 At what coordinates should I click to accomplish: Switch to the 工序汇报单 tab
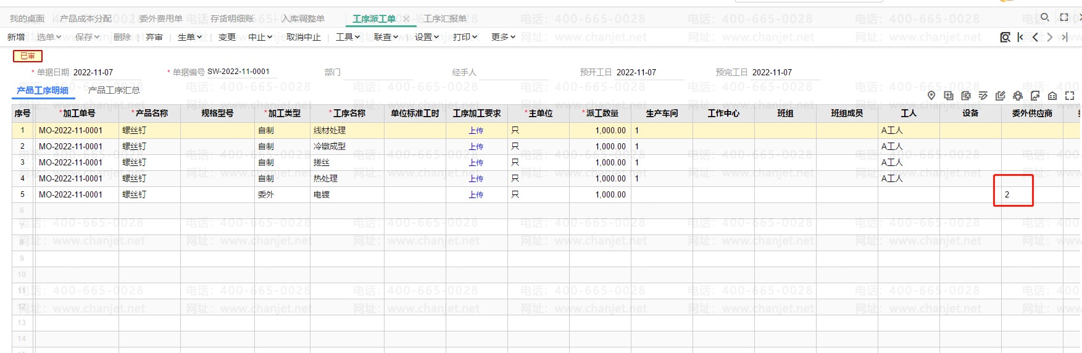(445, 19)
